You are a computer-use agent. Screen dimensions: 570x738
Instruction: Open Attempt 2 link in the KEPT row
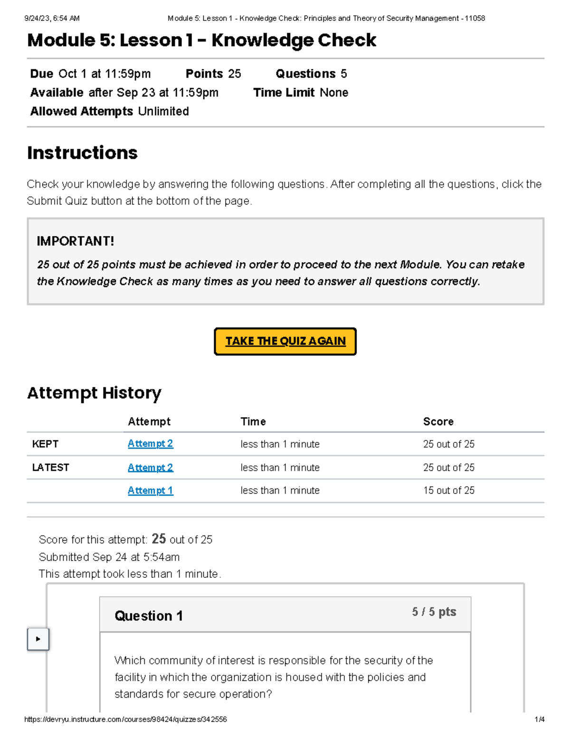click(150, 443)
